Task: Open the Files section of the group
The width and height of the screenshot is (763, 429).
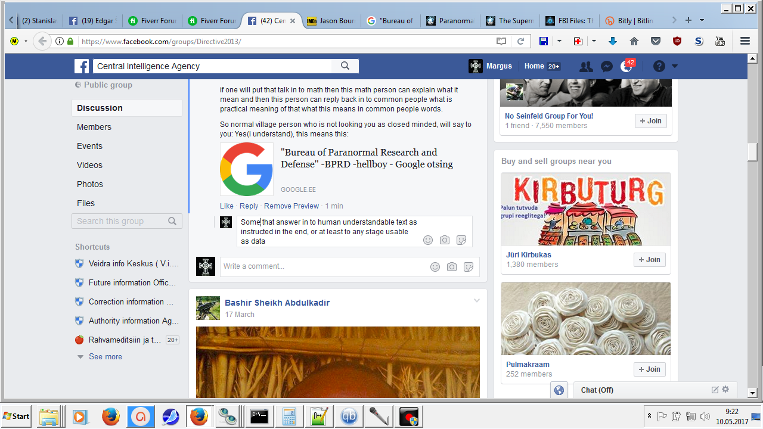Action: (86, 203)
